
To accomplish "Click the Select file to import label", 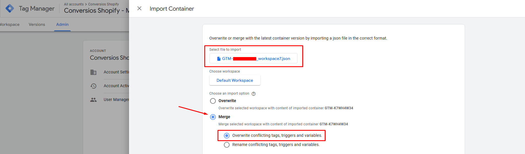I will [x=225, y=50].
